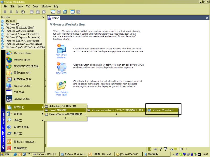210x157 pixels.
Task: Toggle the Summary view toolbar icon
Action: coord(72,12)
